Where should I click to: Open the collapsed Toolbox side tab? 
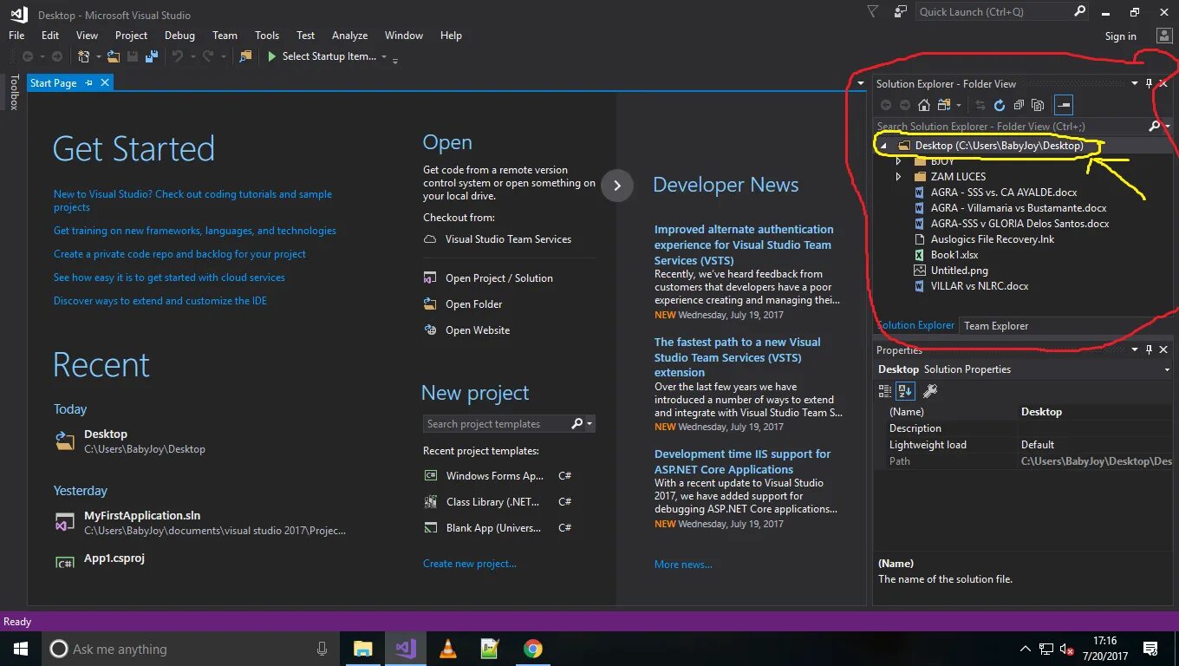14,92
